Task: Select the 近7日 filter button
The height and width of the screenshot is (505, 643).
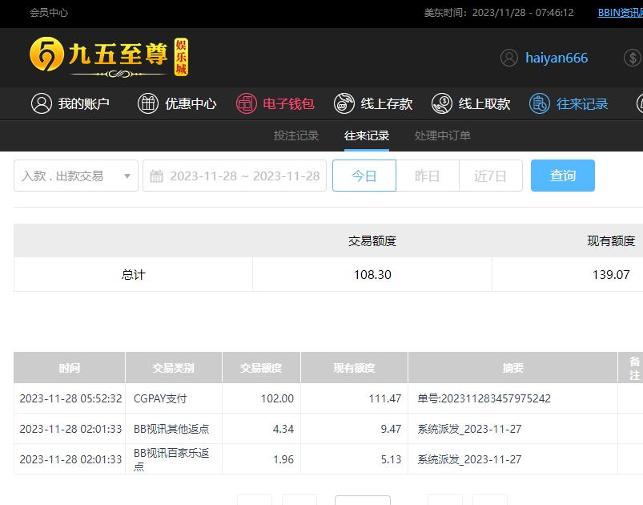Action: click(x=490, y=176)
